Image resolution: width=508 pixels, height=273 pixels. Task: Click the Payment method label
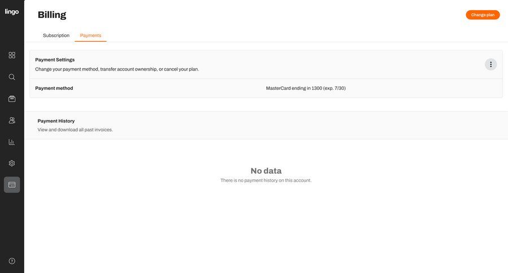pos(54,88)
